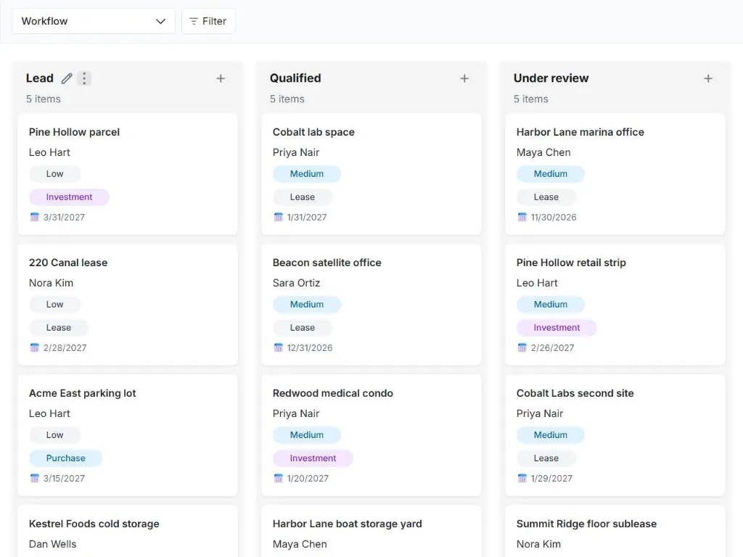This screenshot has height=557, width=743.
Task: Click date 1/29/2027 on Cobalt Labs second site
Action: tap(551, 479)
